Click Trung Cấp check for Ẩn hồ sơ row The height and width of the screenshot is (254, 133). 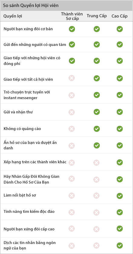click(97, 145)
